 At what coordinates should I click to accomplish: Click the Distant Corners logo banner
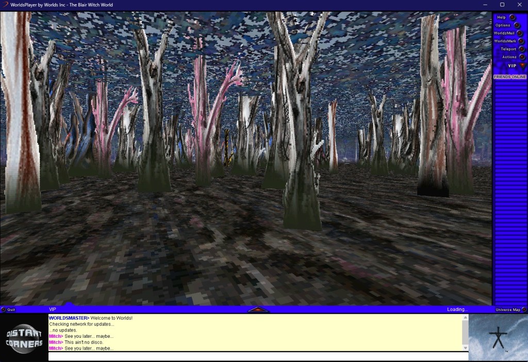[24, 338]
